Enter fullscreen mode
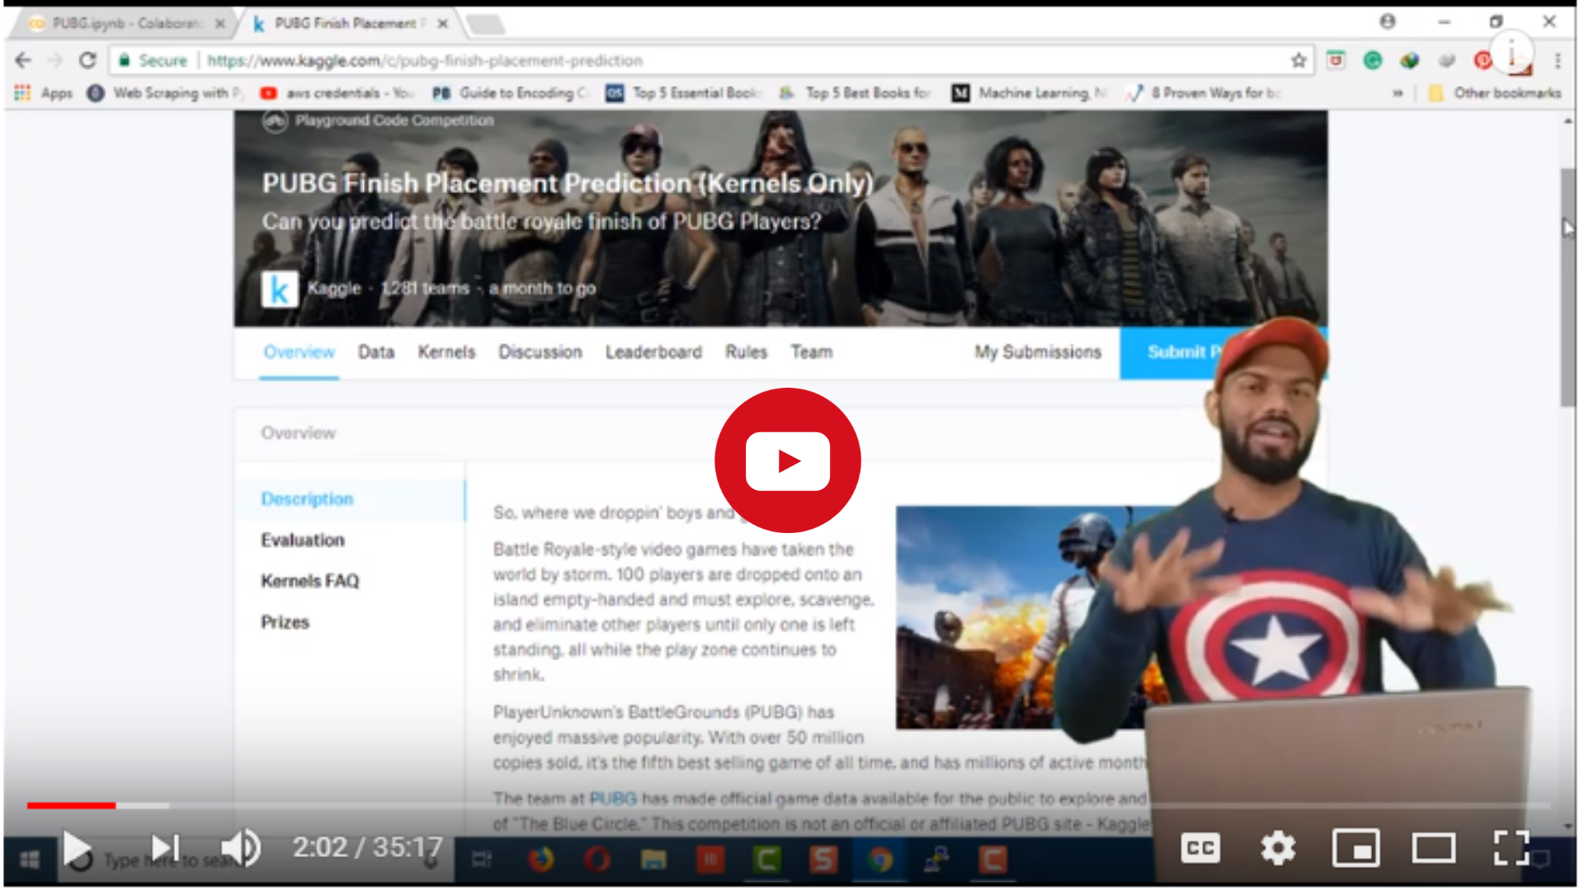This screenshot has width=1584, height=891. [x=1511, y=848]
